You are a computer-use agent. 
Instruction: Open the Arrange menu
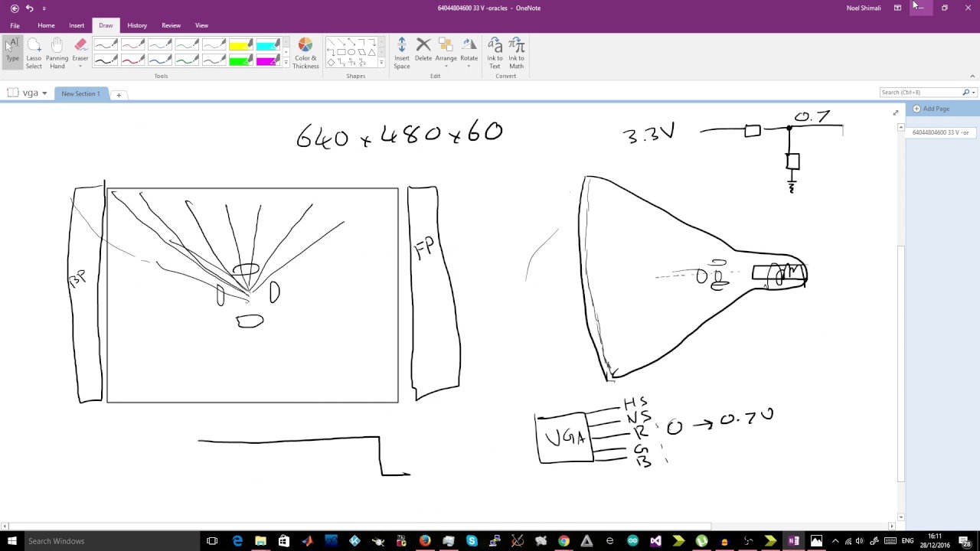pos(446,52)
